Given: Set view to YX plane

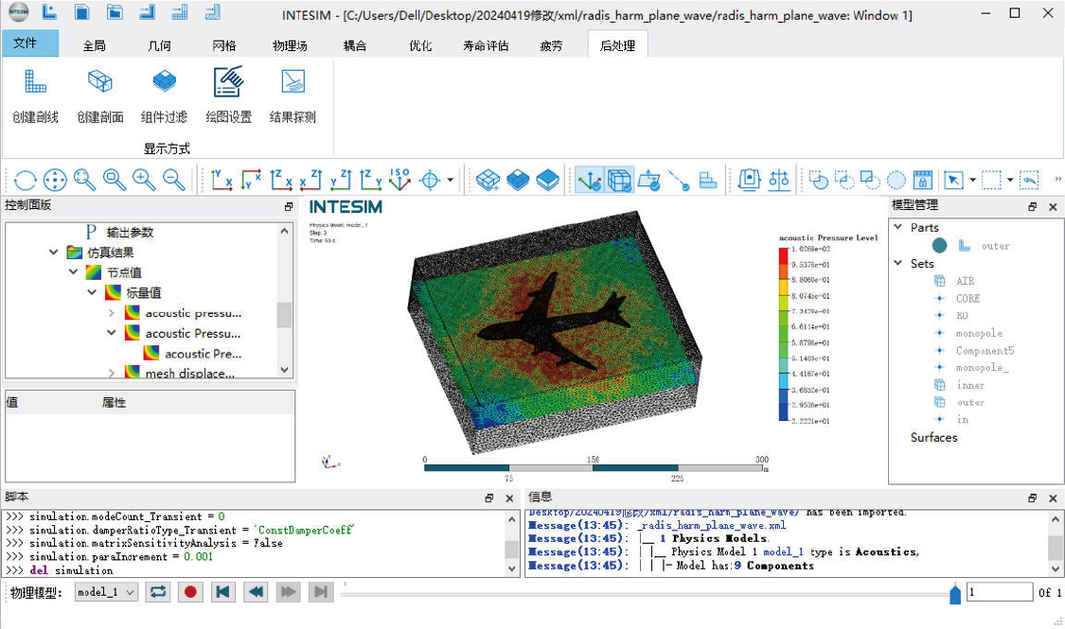Looking at the screenshot, I should tap(222, 180).
